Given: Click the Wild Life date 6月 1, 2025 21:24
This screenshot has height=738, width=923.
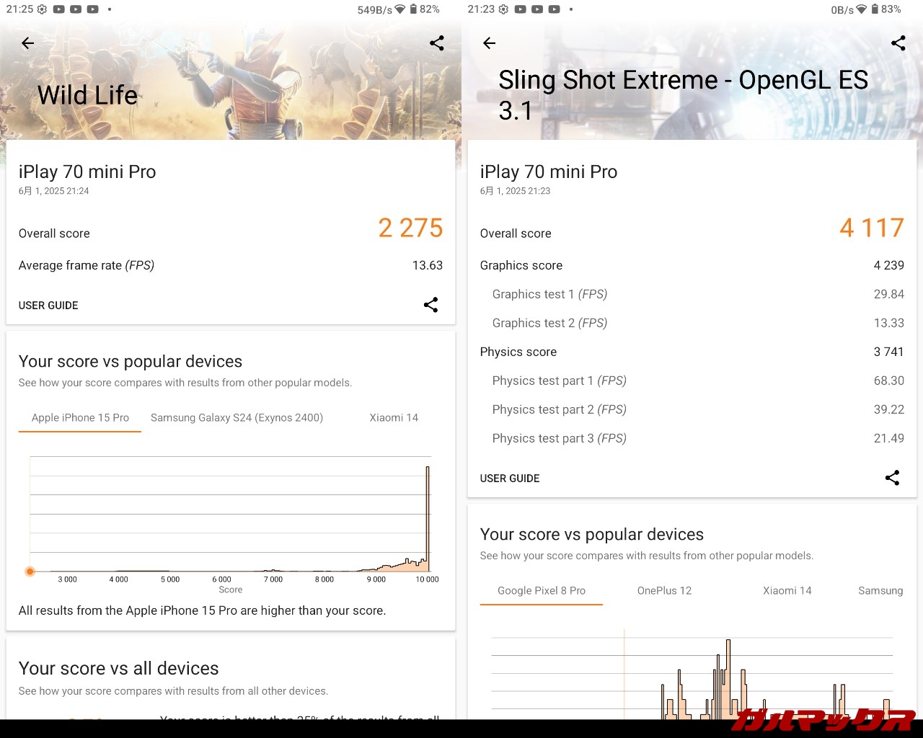Looking at the screenshot, I should coord(54,191).
